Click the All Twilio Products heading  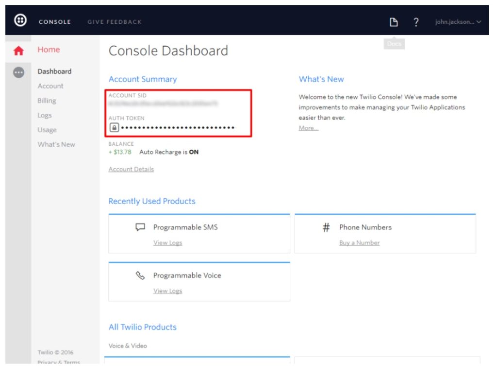[143, 327]
